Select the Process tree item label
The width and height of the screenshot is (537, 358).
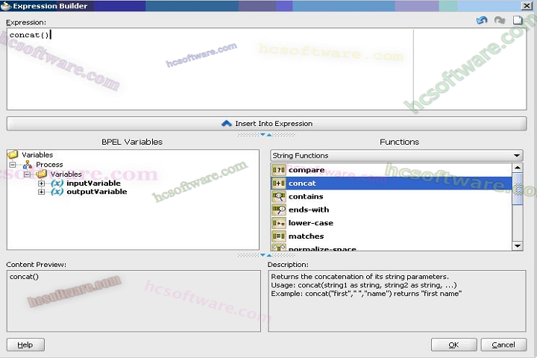(50, 165)
